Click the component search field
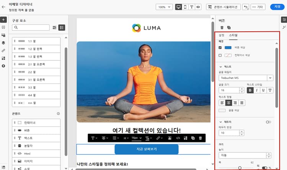The height and width of the screenshot is (170, 287). (31, 28)
